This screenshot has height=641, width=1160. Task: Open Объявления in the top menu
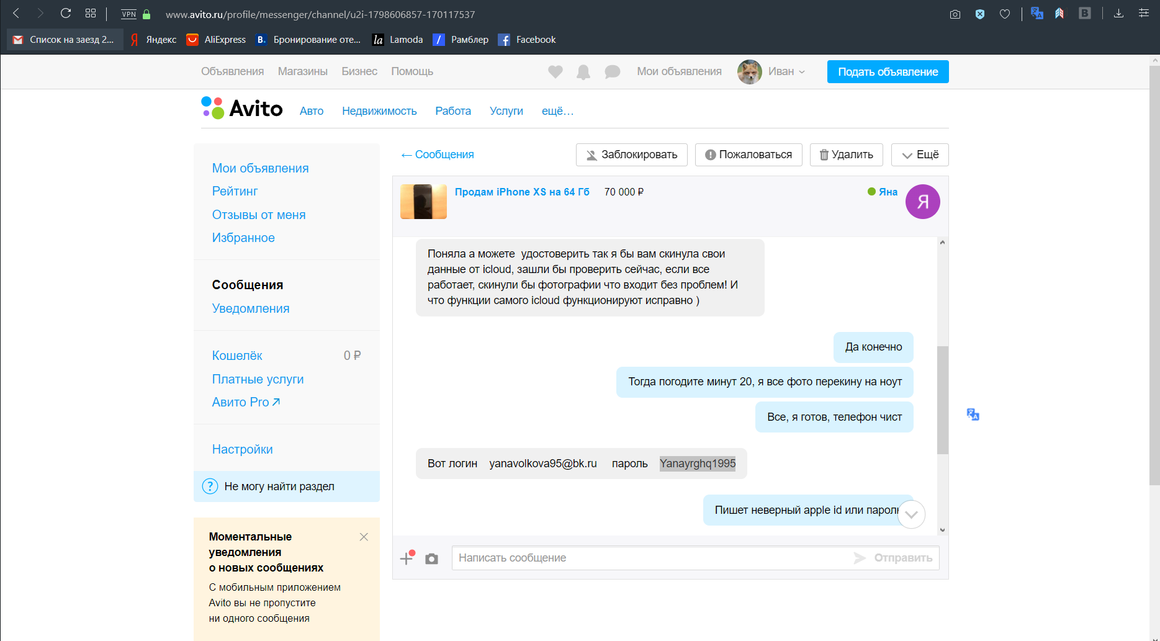[x=232, y=71]
